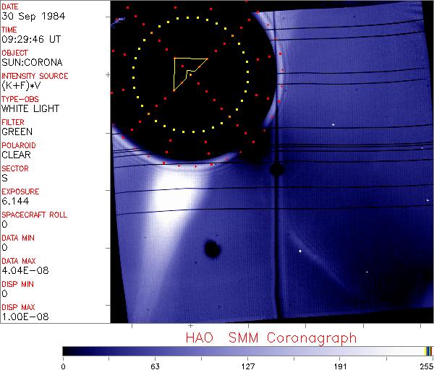Select the exposure value 6.144
Image resolution: width=434 pixels, height=370 pixels.
tap(14, 202)
